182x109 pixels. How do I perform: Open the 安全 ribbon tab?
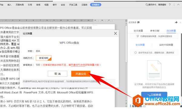[63, 5]
